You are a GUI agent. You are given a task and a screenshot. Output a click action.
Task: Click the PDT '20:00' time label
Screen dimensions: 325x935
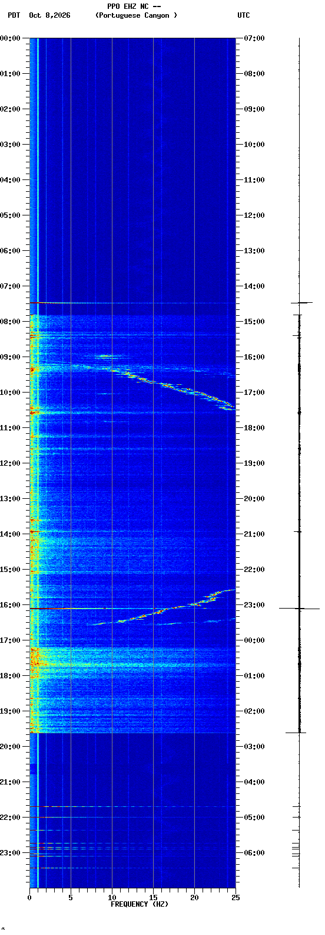click(x=10, y=747)
